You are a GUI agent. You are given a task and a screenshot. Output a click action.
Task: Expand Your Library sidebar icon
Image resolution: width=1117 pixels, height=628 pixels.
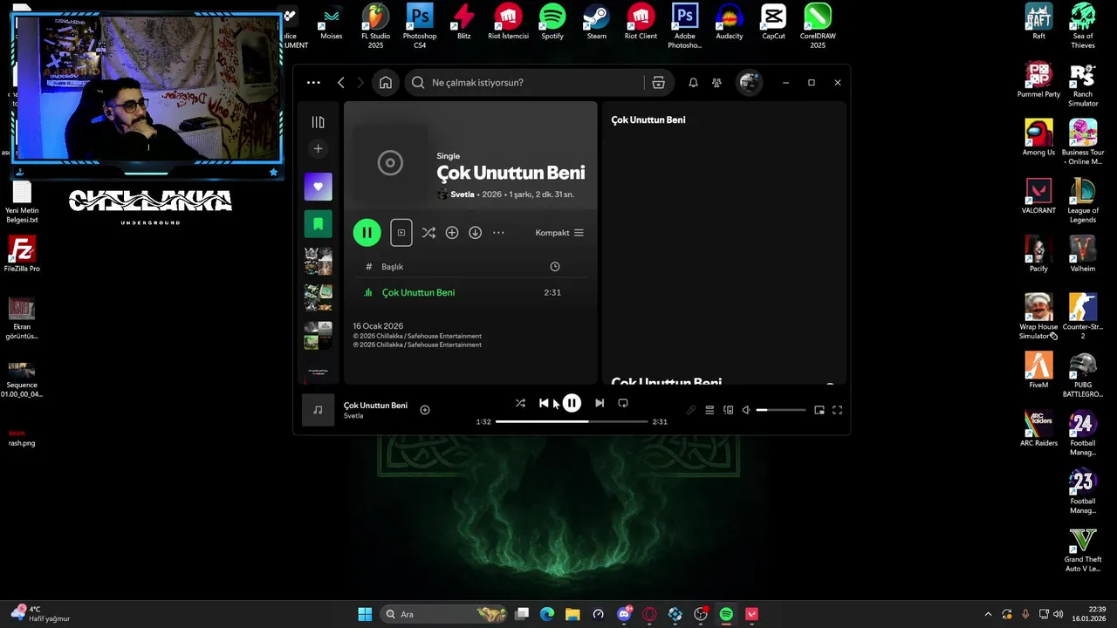coord(318,122)
